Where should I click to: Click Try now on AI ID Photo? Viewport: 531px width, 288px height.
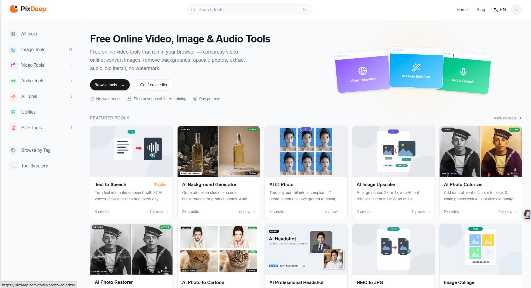click(333, 212)
